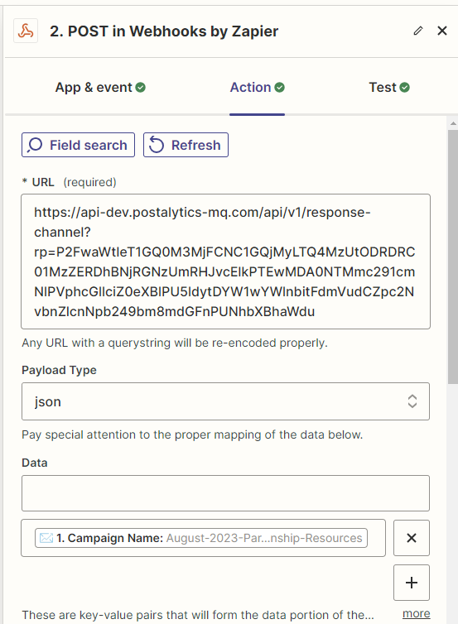Click the magnifier icon in Field search
The height and width of the screenshot is (624, 458).
click(35, 145)
